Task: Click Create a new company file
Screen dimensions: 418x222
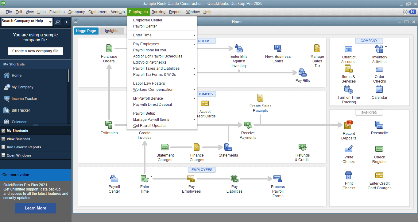Action: pos(35,51)
